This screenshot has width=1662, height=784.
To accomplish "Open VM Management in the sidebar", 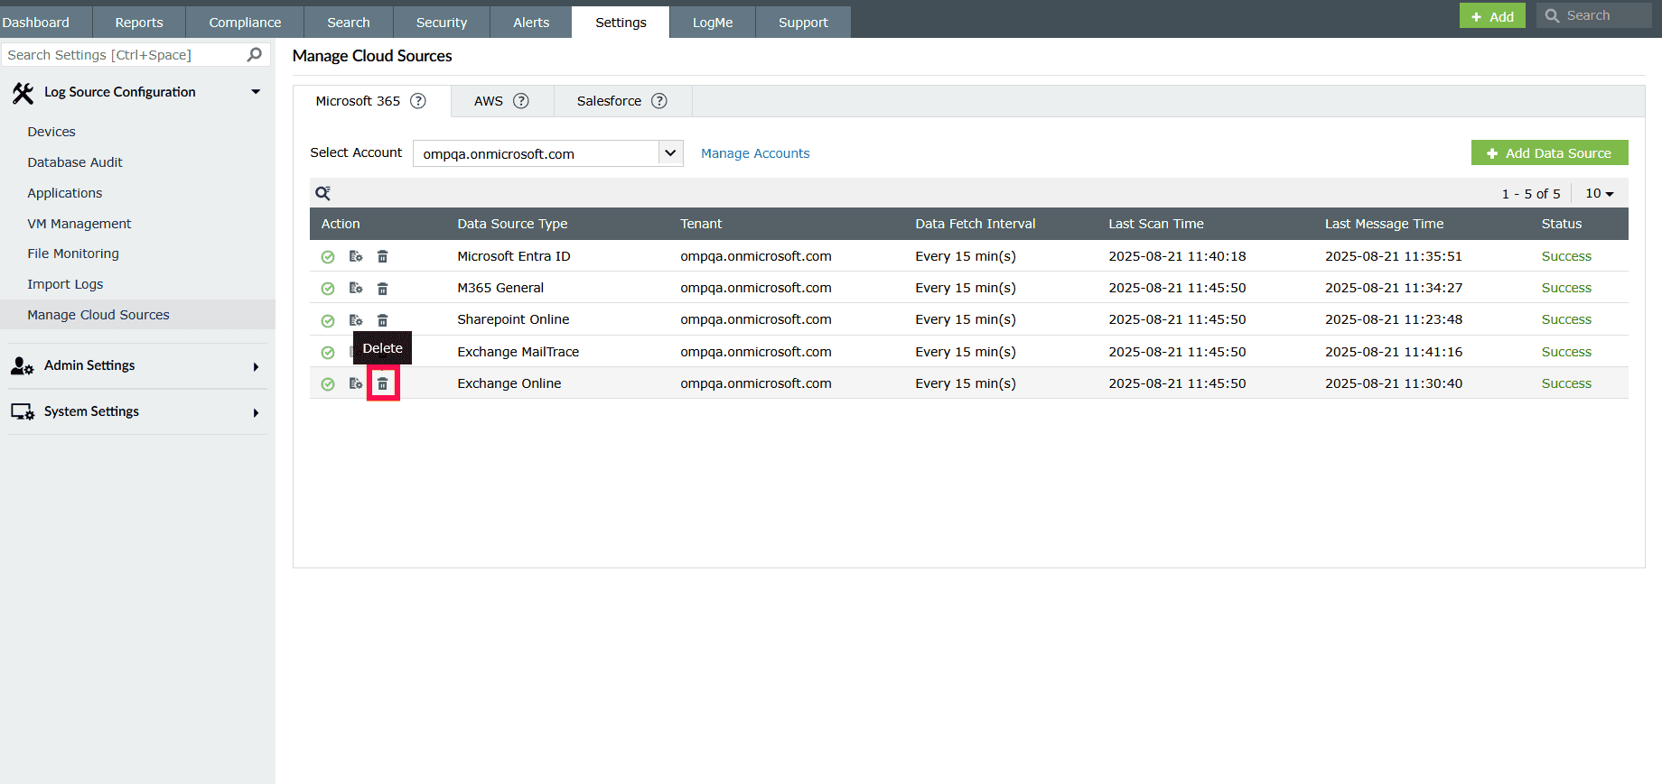I will coord(79,224).
